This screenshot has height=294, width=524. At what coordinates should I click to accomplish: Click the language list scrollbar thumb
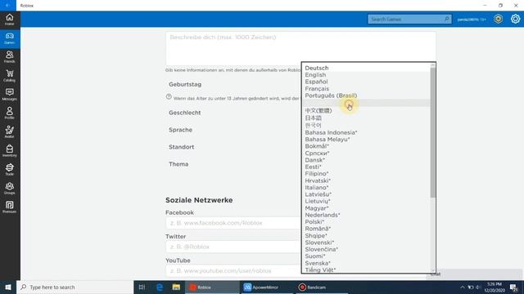click(x=433, y=132)
